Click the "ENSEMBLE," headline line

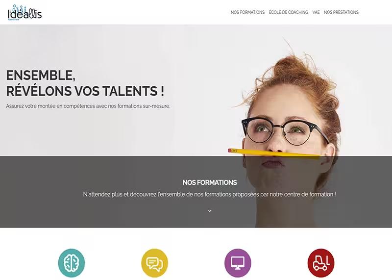tap(41, 75)
